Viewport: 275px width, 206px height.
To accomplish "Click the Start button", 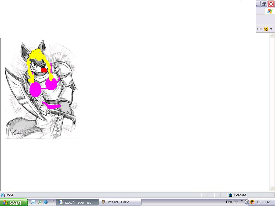I will (14, 202).
